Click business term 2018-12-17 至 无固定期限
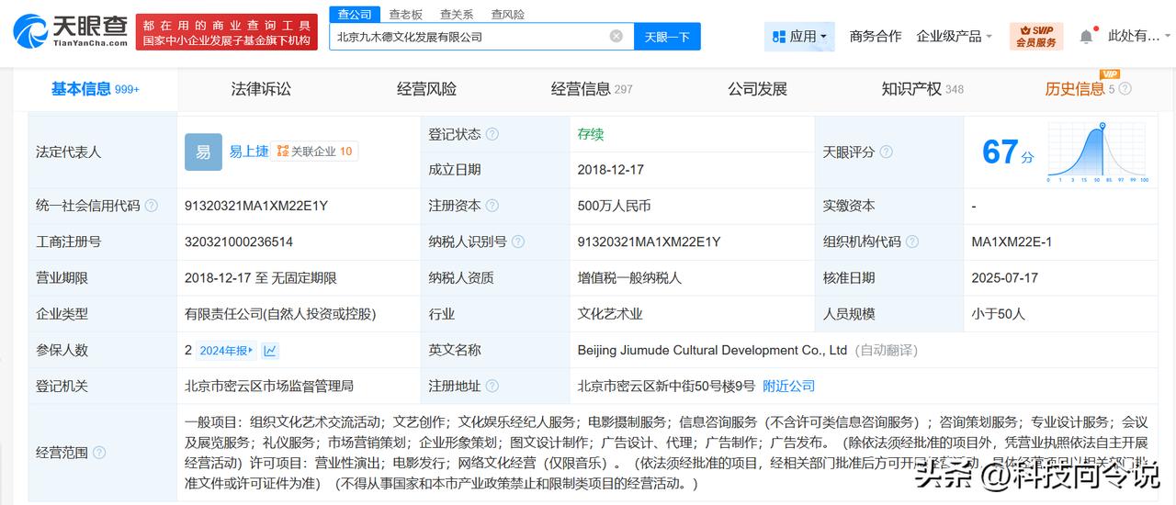1176x505 pixels. 261,277
